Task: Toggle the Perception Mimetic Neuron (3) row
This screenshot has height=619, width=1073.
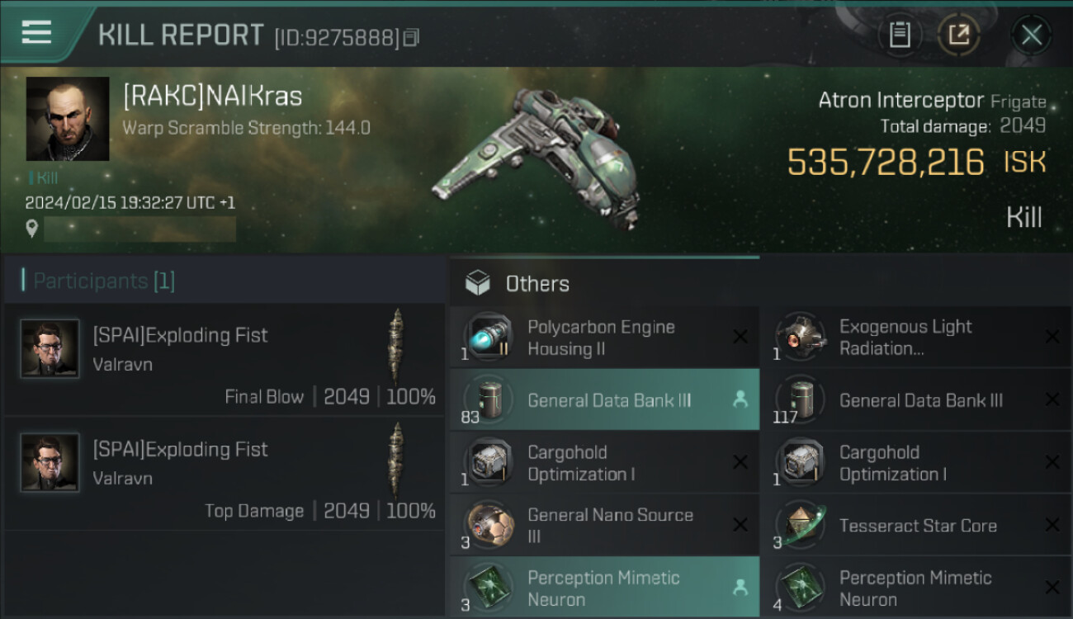Action: [x=604, y=588]
